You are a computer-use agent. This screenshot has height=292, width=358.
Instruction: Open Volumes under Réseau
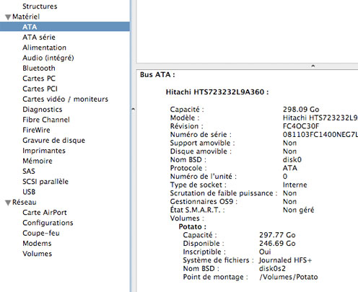point(37,254)
